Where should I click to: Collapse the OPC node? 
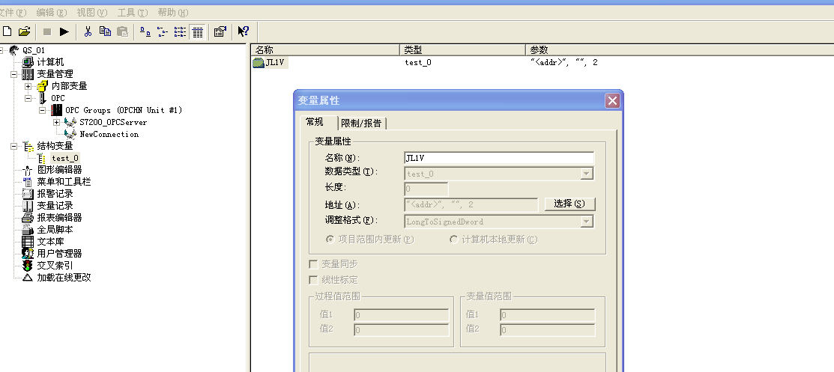pyautogui.click(x=28, y=98)
